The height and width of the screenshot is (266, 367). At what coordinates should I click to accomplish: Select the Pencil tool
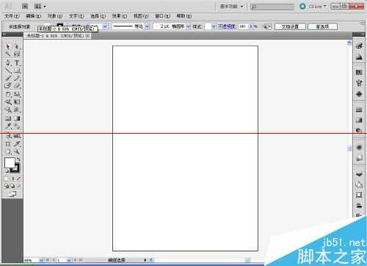[17, 79]
